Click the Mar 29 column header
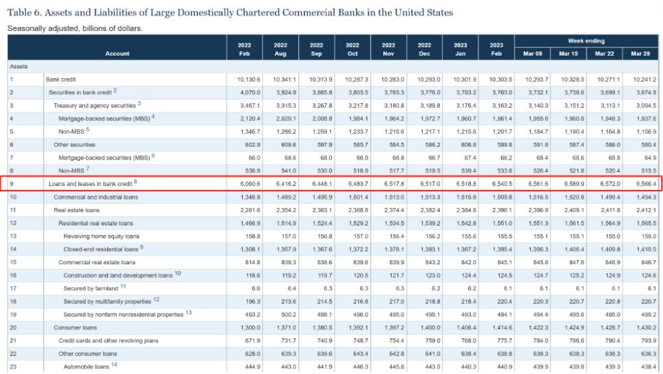This screenshot has width=663, height=374. [640, 54]
